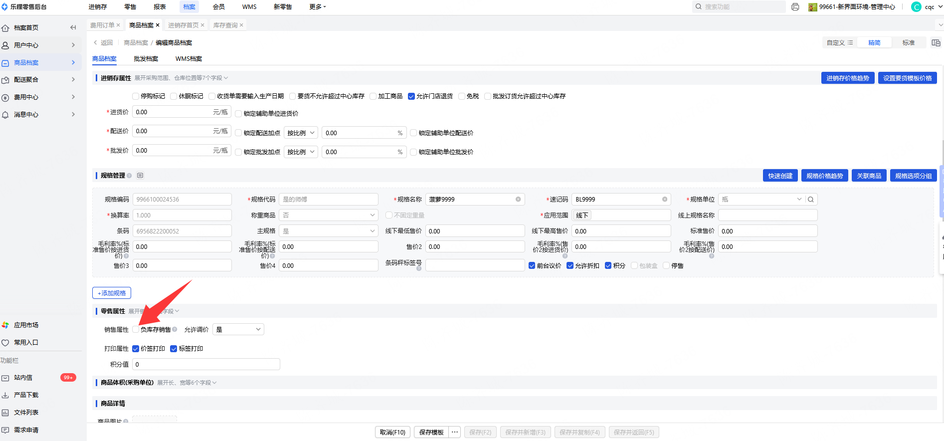Screen dimensions: 944x441
Task: Open the WMS top menu
Action: click(249, 7)
